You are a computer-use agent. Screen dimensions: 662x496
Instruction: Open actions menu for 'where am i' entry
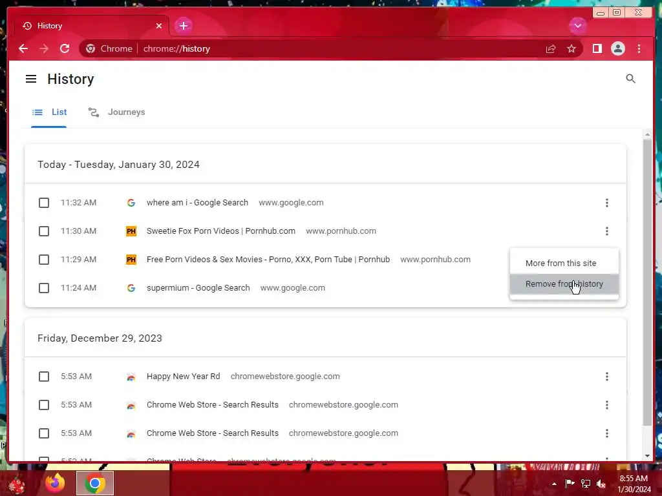pyautogui.click(x=606, y=203)
